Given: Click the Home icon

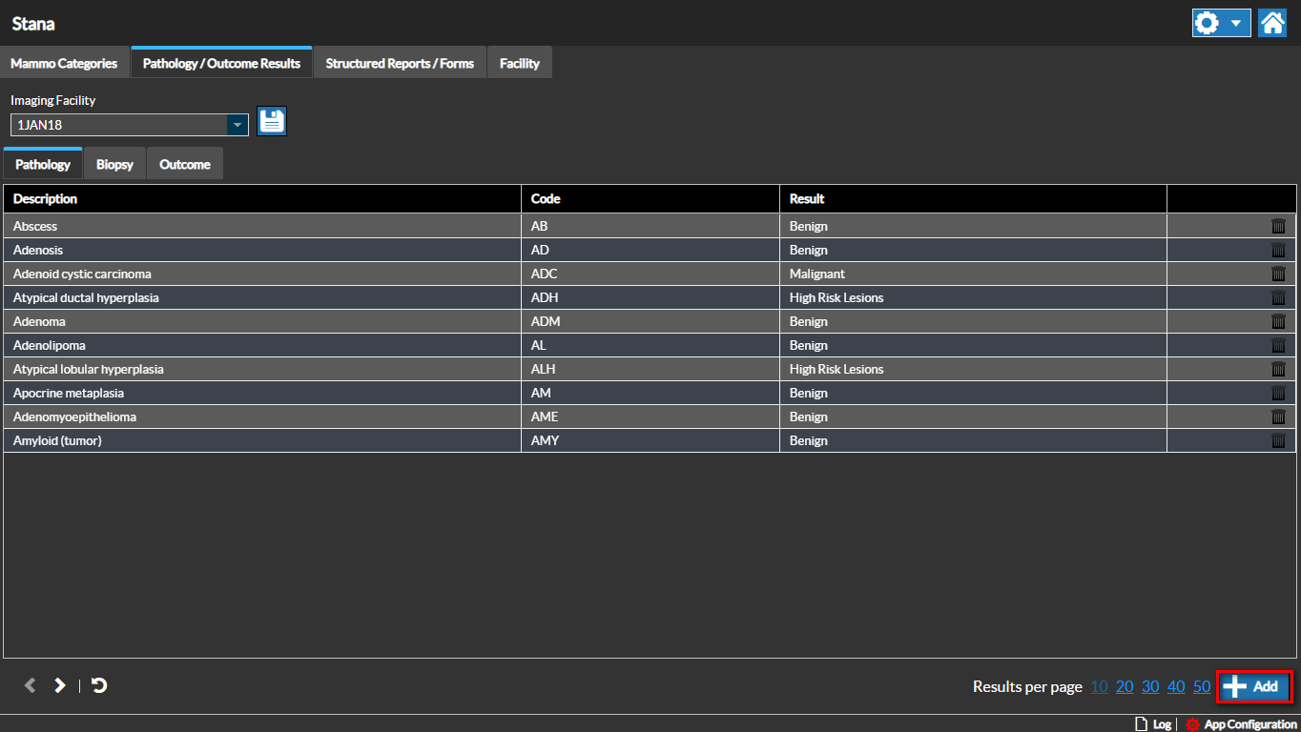Looking at the screenshot, I should (x=1272, y=23).
